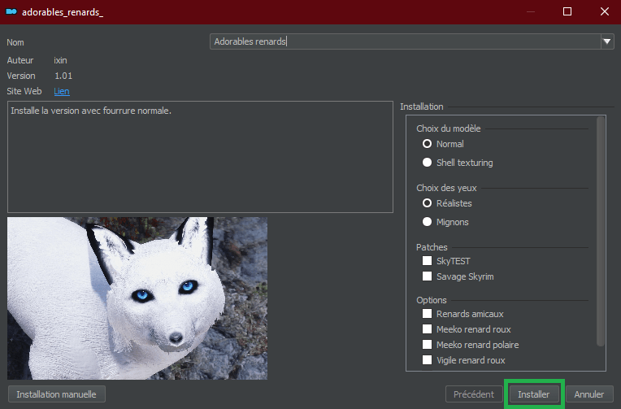Toggle Renards amicaux option
This screenshot has width=621, height=409.
(x=428, y=314)
